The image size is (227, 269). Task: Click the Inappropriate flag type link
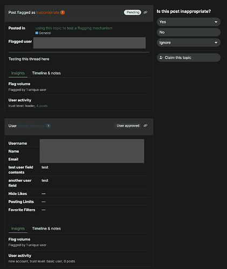47,12
